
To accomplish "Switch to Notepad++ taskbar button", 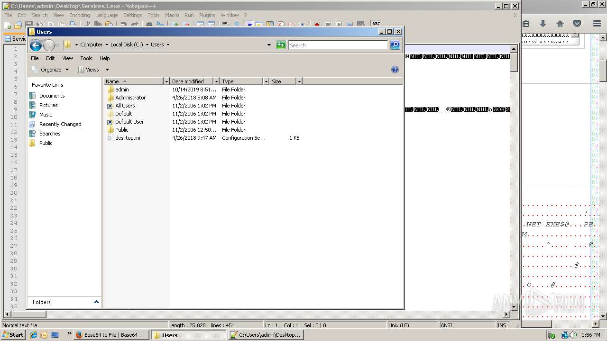I will (266, 335).
